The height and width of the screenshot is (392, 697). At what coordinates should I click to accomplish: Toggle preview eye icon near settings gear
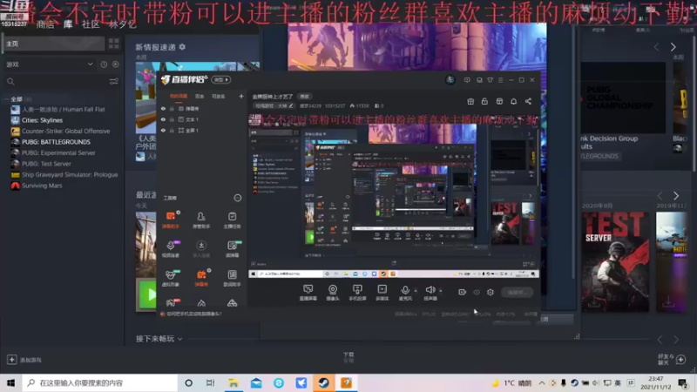[x=476, y=292]
